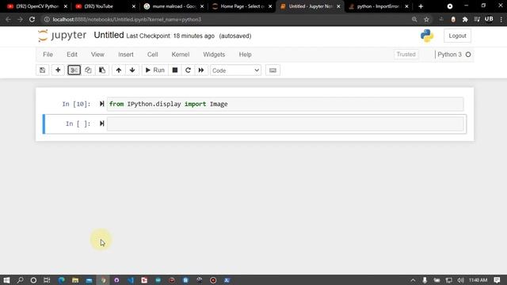Image resolution: width=507 pixels, height=285 pixels.
Task: Open browser three-dot menu
Action: click(x=501, y=19)
